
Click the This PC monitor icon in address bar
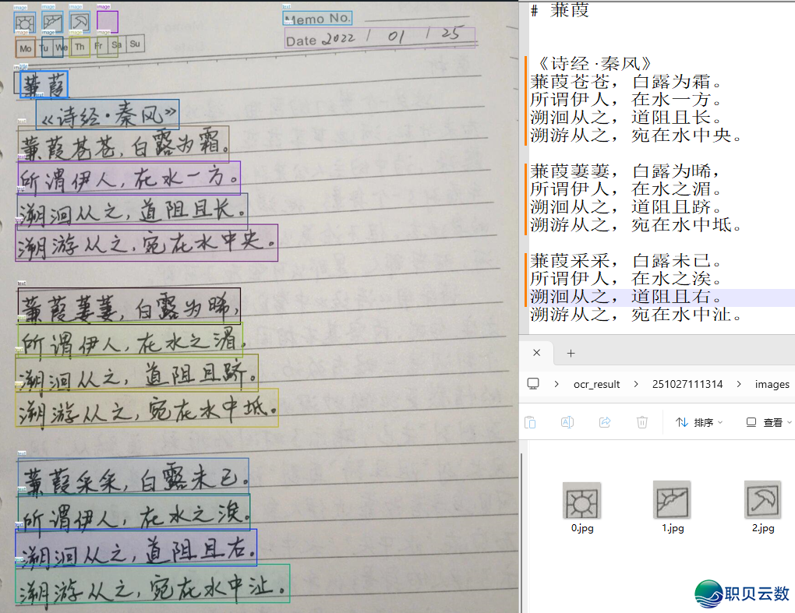(x=534, y=383)
